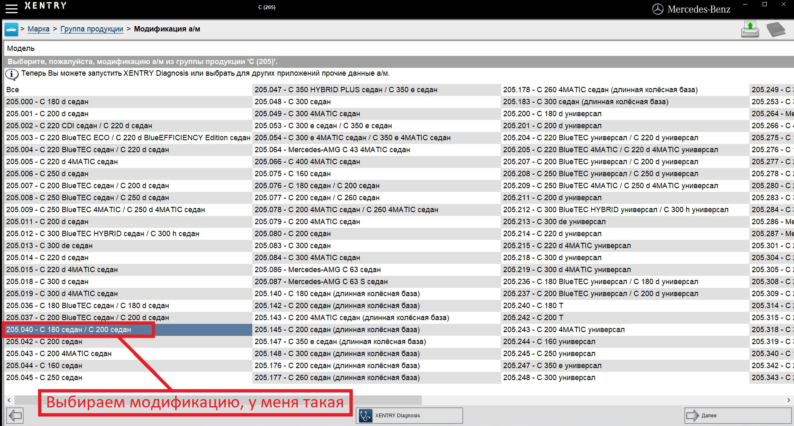Select 205.209 - C 250 BlueTEC 4MATIC универсал
Image resolution: width=794 pixels, height=426 pixels.
coord(625,186)
